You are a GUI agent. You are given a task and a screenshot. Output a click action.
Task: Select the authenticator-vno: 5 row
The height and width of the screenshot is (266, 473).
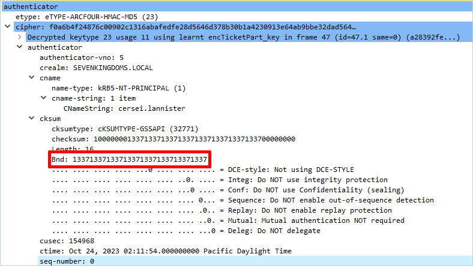click(82, 58)
